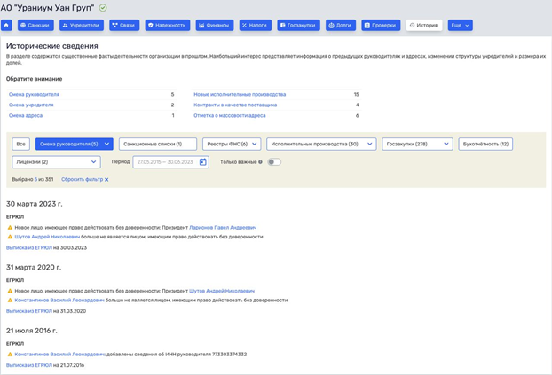The width and height of the screenshot is (552, 375).
Task: Switch to the Учредители tab
Action: tap(82, 26)
